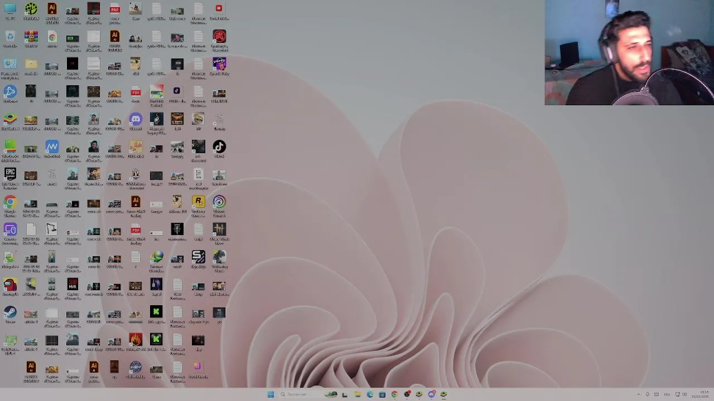
Task: Expand the hidden system tray icons chevron
Action: [x=638, y=394]
